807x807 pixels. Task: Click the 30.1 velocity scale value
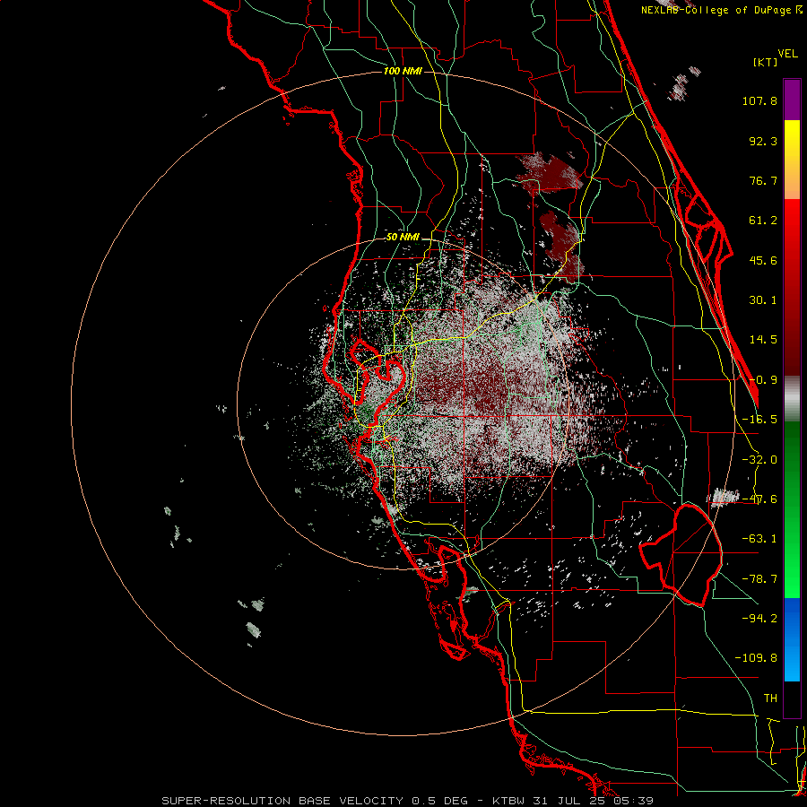(x=763, y=300)
